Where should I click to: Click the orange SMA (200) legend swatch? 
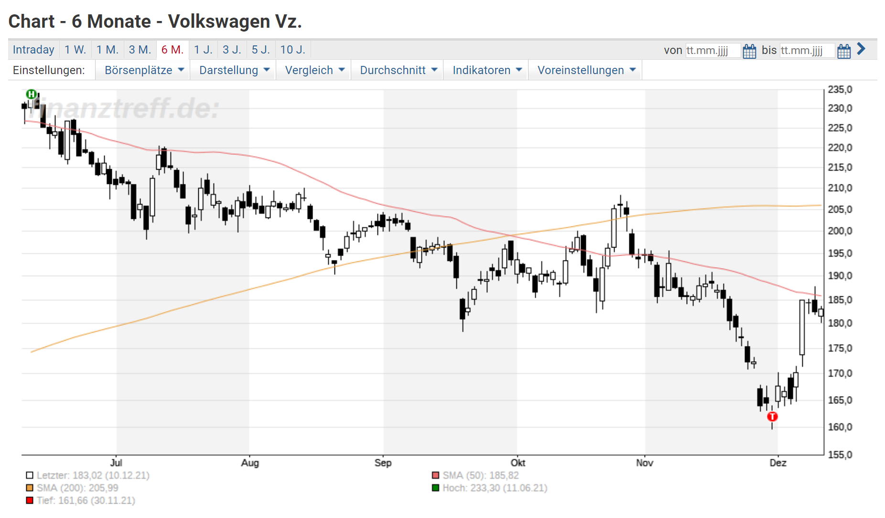click(x=30, y=488)
